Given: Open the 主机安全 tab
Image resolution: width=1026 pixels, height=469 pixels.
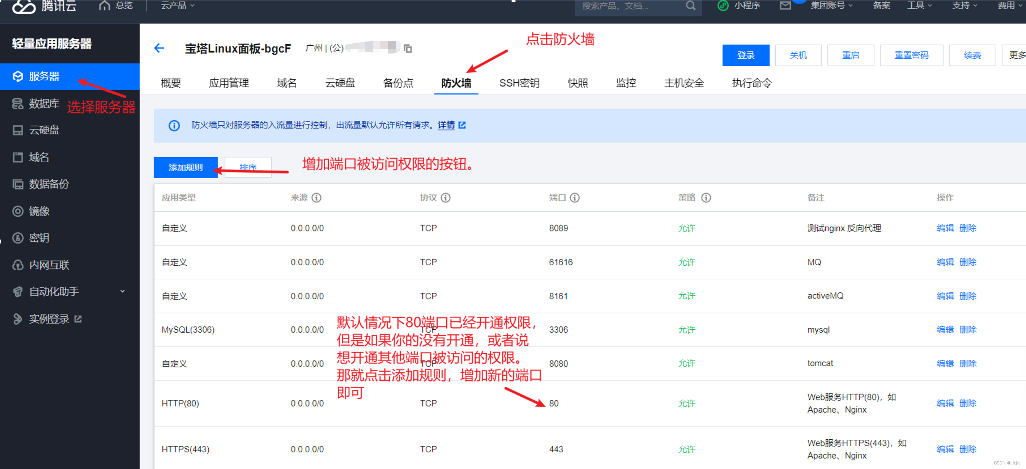Looking at the screenshot, I should click(684, 83).
